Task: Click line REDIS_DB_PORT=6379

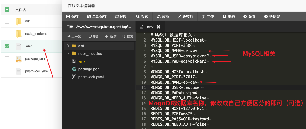Action: 171,114
